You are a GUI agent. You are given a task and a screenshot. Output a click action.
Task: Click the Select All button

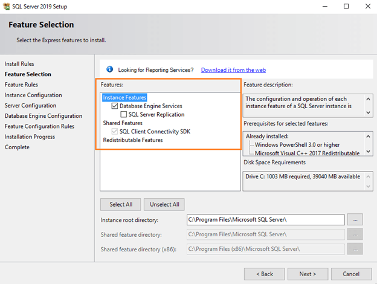click(121, 204)
